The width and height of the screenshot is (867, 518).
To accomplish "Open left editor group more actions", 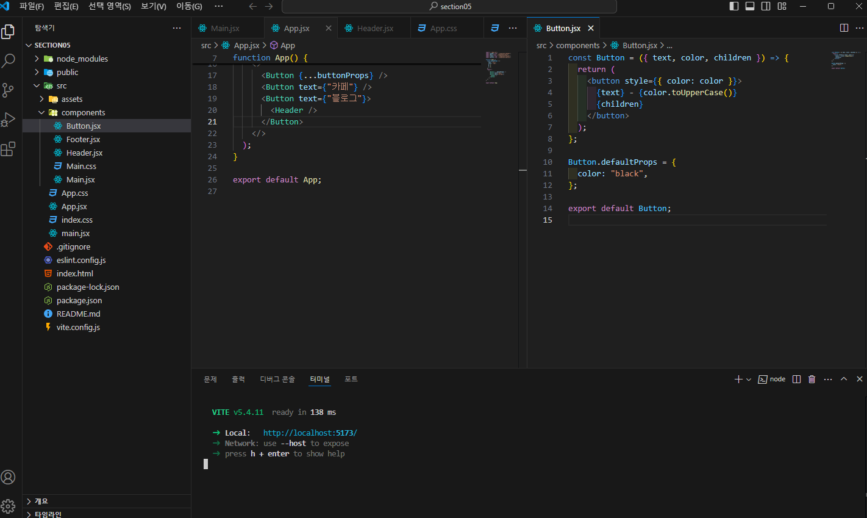I will point(513,28).
